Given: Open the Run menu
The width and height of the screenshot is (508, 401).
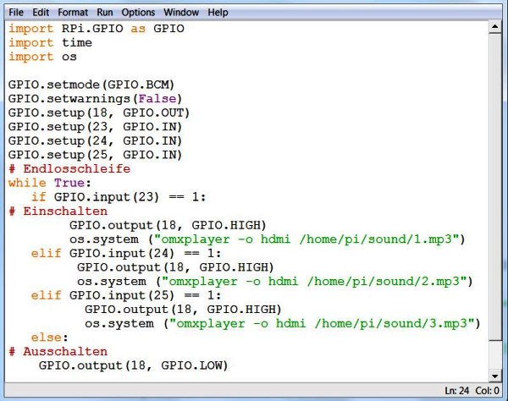Looking at the screenshot, I should (x=104, y=13).
